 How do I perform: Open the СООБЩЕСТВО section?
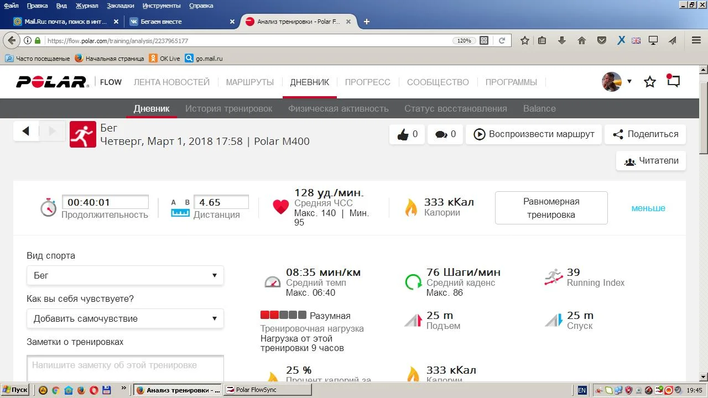pyautogui.click(x=438, y=82)
